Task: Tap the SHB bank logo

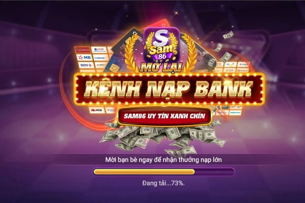Action: [x=230, y=70]
